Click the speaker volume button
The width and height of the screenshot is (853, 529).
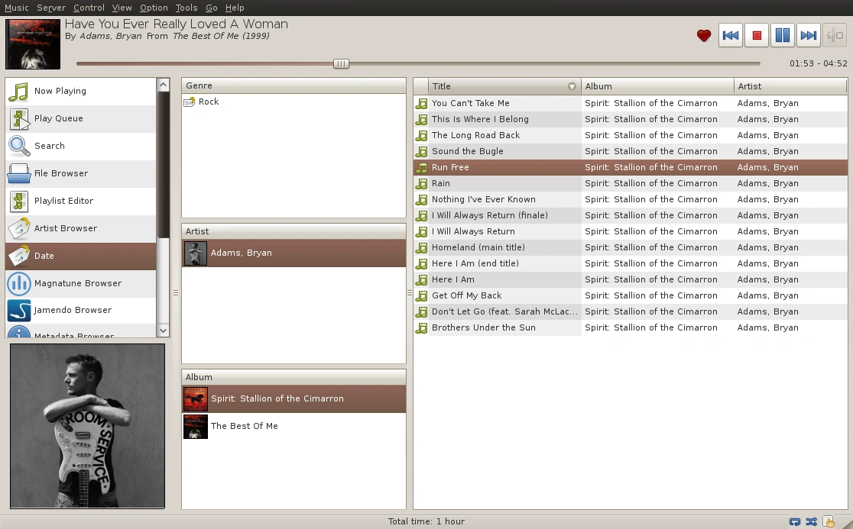click(x=835, y=36)
